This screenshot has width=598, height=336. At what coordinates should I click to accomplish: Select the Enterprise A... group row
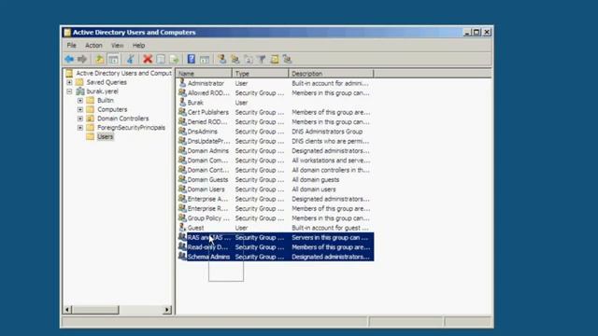pos(276,199)
